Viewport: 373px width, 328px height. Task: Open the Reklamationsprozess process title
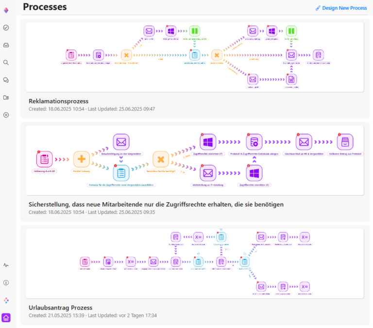point(58,101)
